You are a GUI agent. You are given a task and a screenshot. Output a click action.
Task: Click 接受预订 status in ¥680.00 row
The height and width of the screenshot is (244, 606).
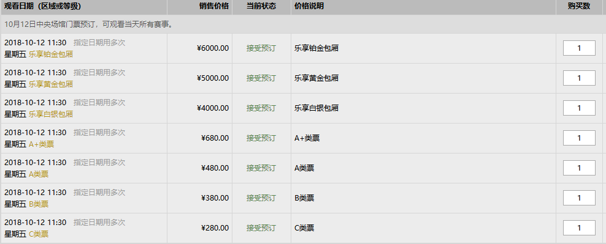(261, 138)
